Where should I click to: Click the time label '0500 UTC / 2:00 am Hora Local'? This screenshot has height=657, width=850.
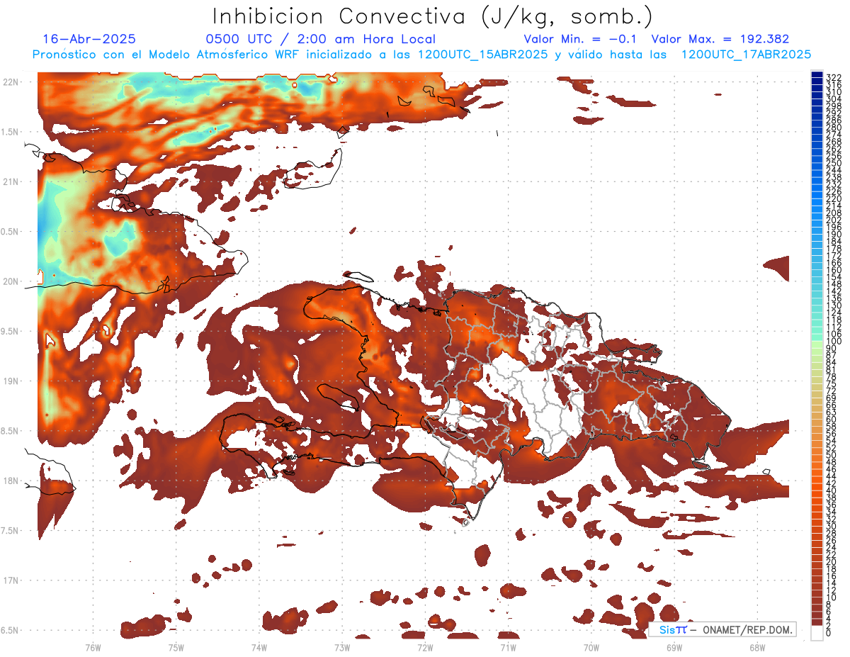[x=321, y=39]
